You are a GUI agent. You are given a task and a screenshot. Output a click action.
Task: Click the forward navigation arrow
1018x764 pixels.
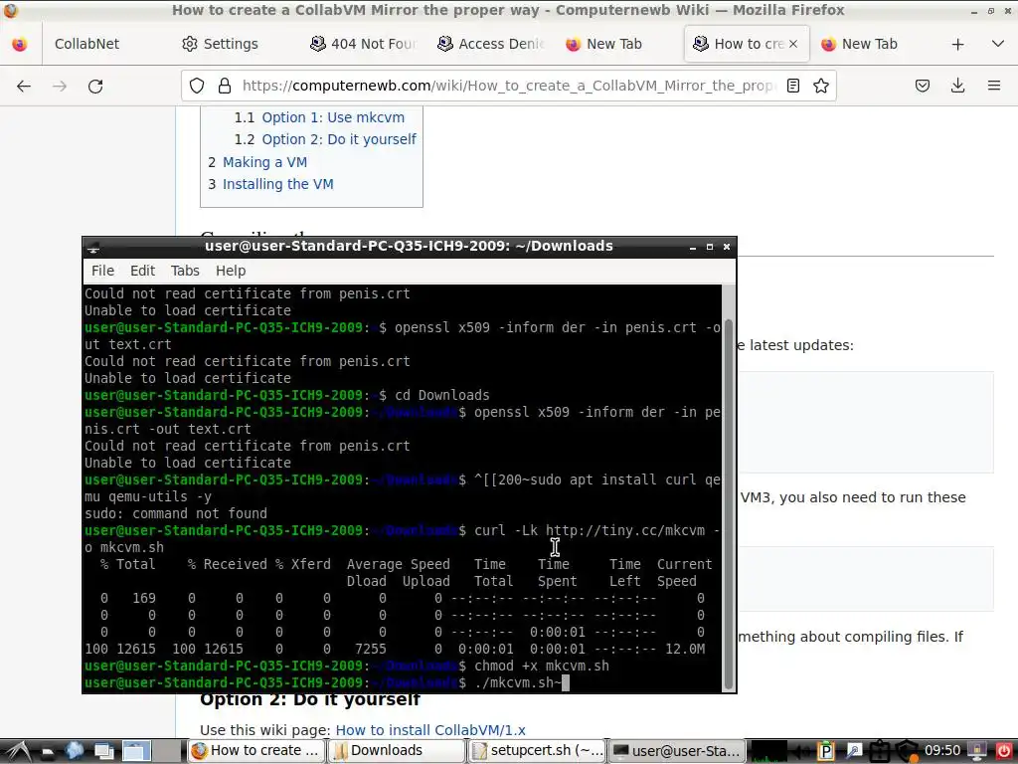pyautogui.click(x=59, y=86)
